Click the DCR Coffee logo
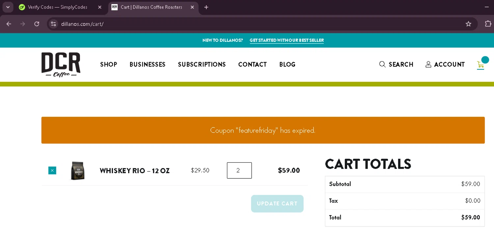Screen dimensions: 494x236 click(x=61, y=65)
